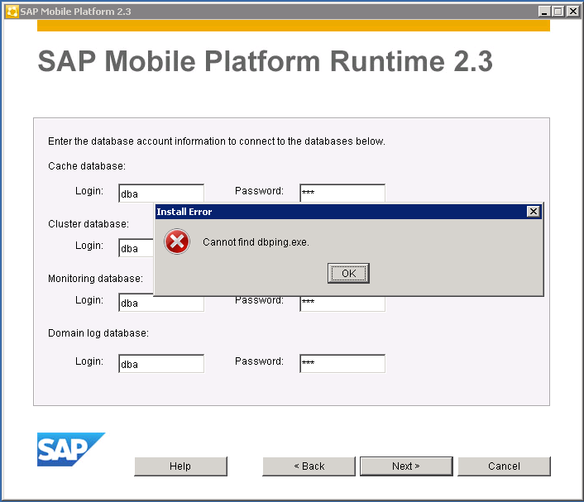Click the "SAP Mobile Platform Runtime 2.3" heading
This screenshot has width=584, height=502.
click(x=266, y=61)
